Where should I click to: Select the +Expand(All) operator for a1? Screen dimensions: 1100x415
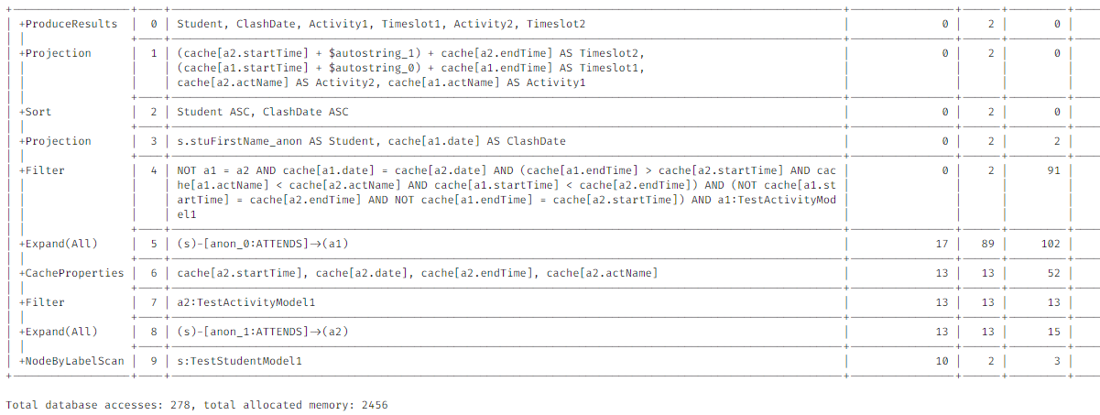[59, 244]
